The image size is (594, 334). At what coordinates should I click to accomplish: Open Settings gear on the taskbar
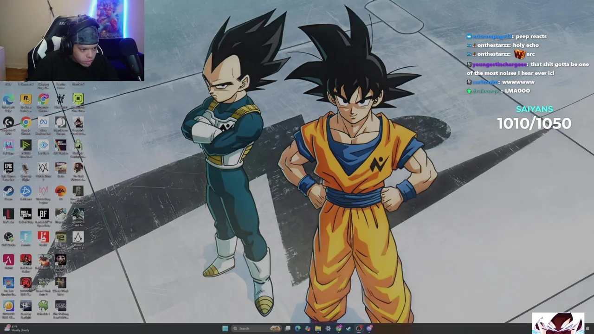point(328,328)
